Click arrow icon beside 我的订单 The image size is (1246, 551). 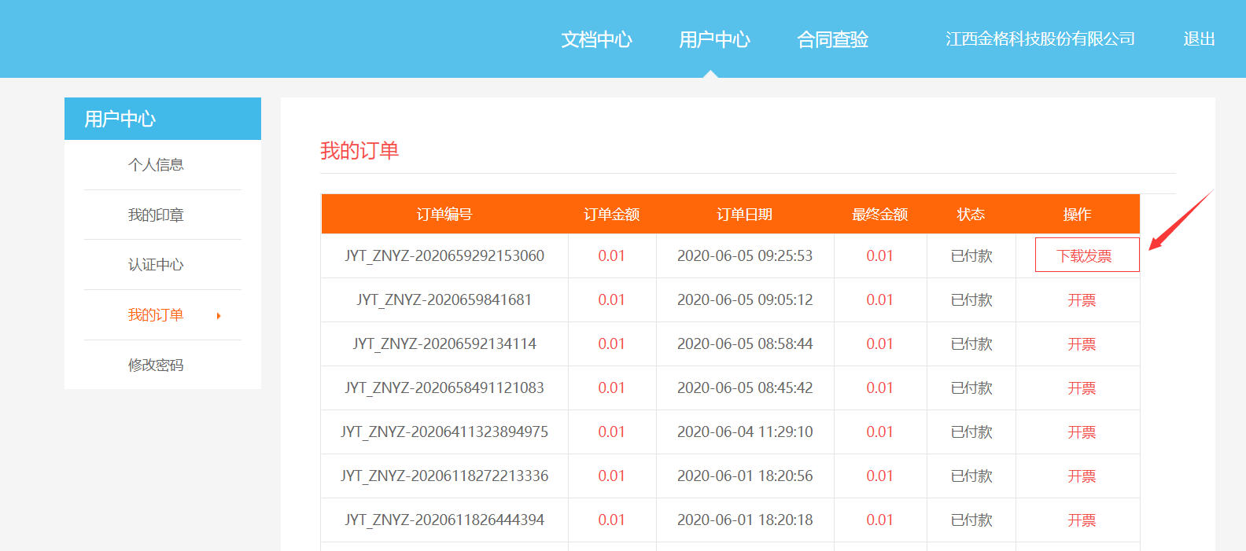[219, 316]
